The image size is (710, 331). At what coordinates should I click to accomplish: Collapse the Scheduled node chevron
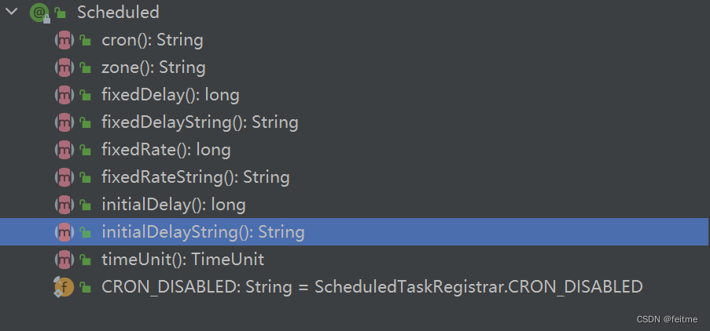point(11,12)
